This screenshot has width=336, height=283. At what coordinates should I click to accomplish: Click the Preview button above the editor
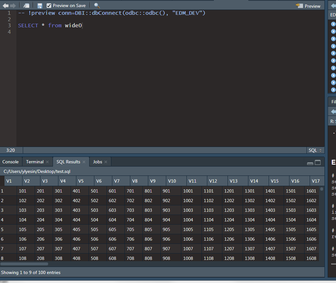(308, 6)
